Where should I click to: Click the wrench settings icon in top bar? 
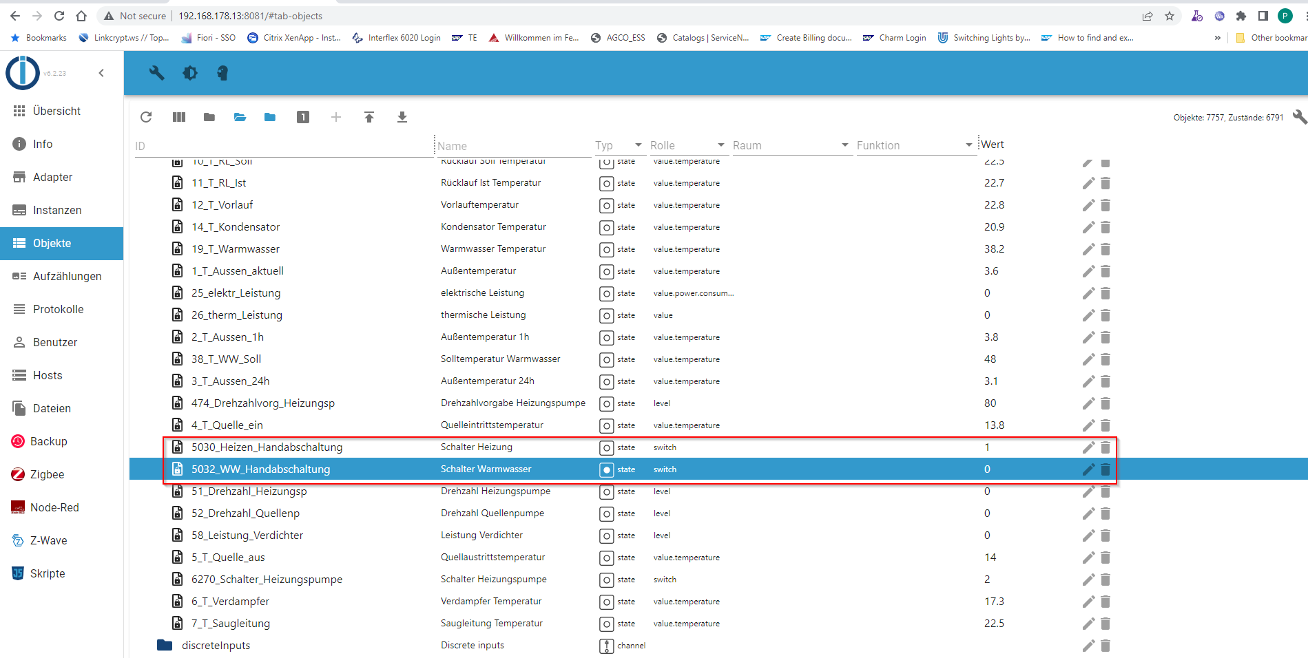156,73
